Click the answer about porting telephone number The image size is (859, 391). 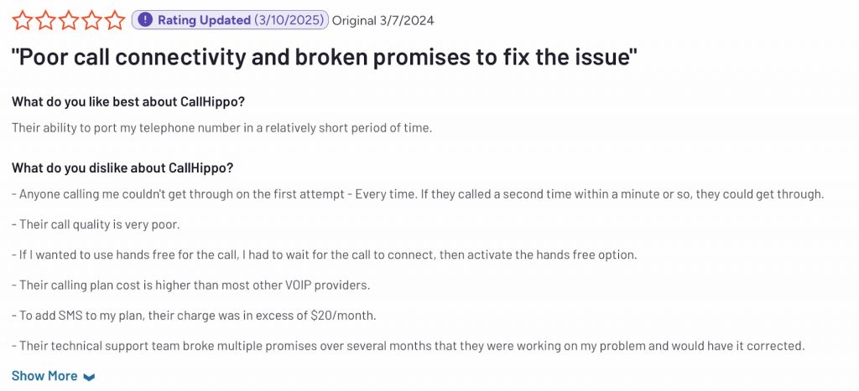pos(221,127)
